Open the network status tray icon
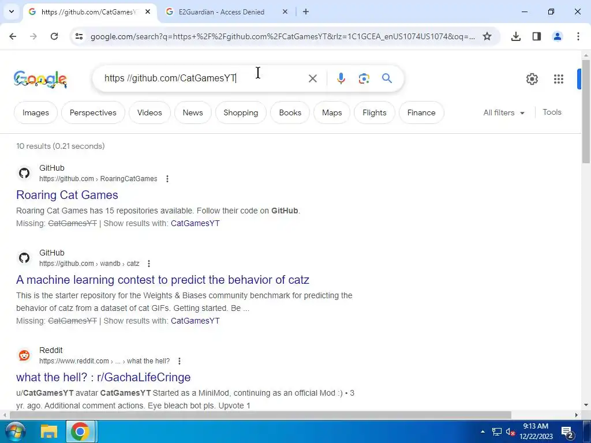 coord(497,431)
